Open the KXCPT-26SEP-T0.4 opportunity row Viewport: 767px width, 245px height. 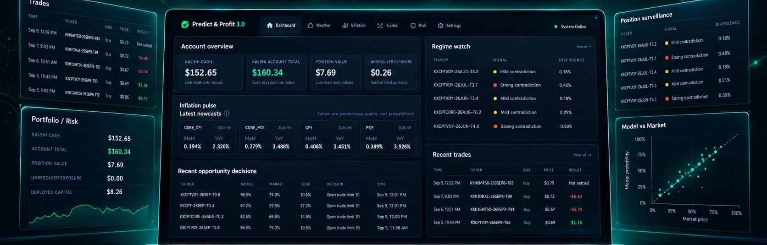(x=295, y=206)
